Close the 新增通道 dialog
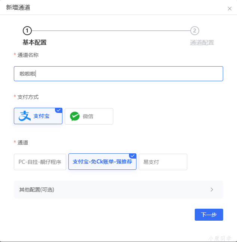Viewport: 237px width, 242px height. point(230,9)
